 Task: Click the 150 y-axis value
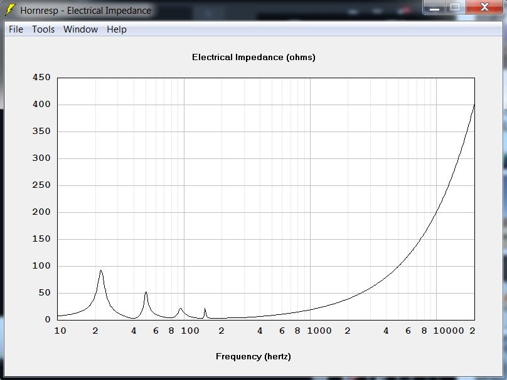41,239
